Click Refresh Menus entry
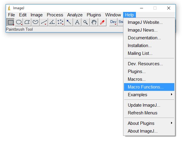Screen dimensions: 183x143 pyautogui.click(x=149, y=113)
